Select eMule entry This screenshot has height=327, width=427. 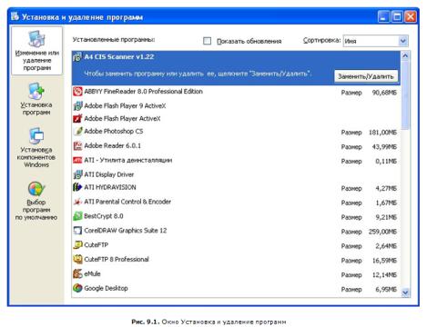236,274
